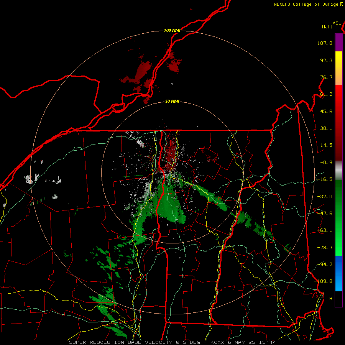Click the gray near-zero segment of color bar

click(x=338, y=171)
